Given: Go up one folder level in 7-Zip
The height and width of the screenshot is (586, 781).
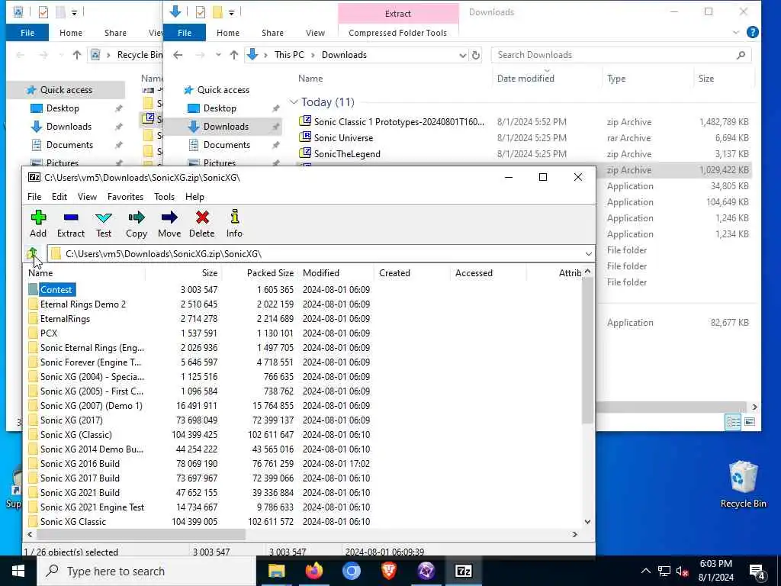Looking at the screenshot, I should (x=32, y=253).
